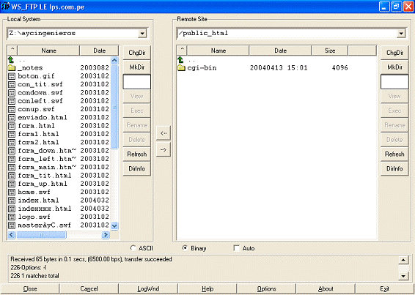The image size is (415, 295).
Task: Click local list scroll-down arrow
Action: click(x=114, y=226)
